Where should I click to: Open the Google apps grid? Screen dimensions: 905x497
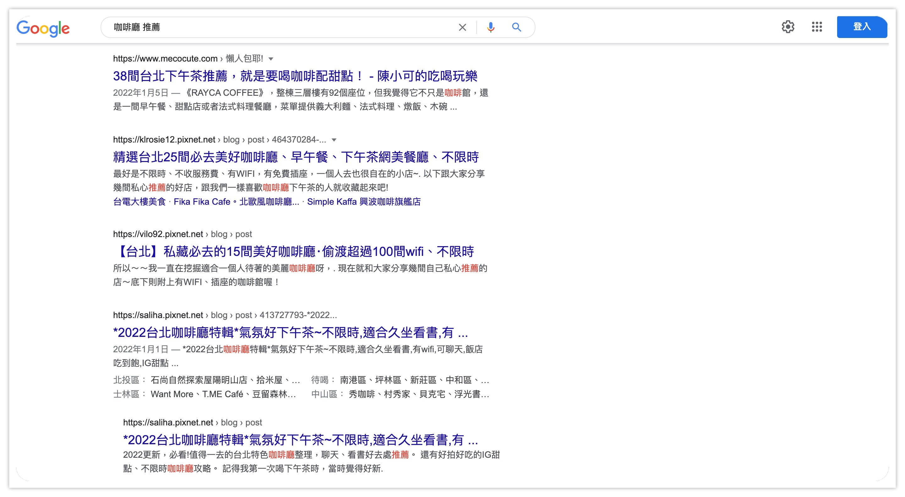pyautogui.click(x=816, y=27)
